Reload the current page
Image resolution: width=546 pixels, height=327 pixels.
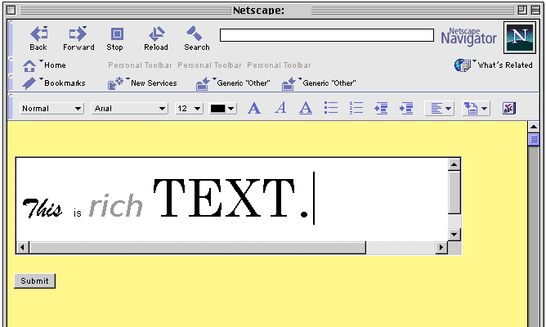[156, 38]
